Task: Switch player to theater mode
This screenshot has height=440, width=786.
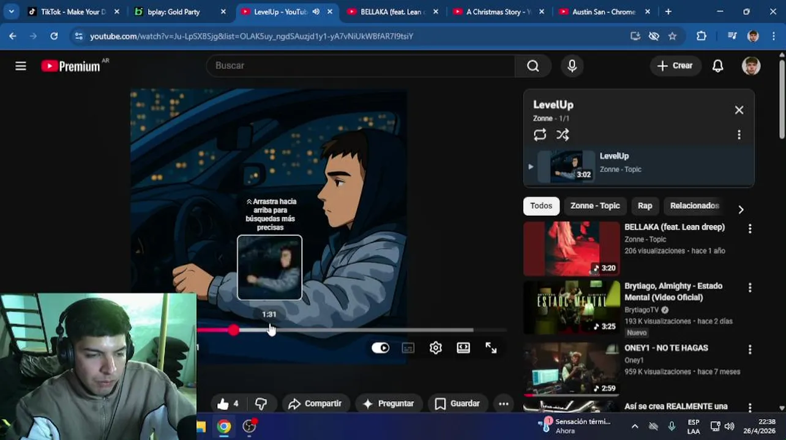Action: point(463,348)
